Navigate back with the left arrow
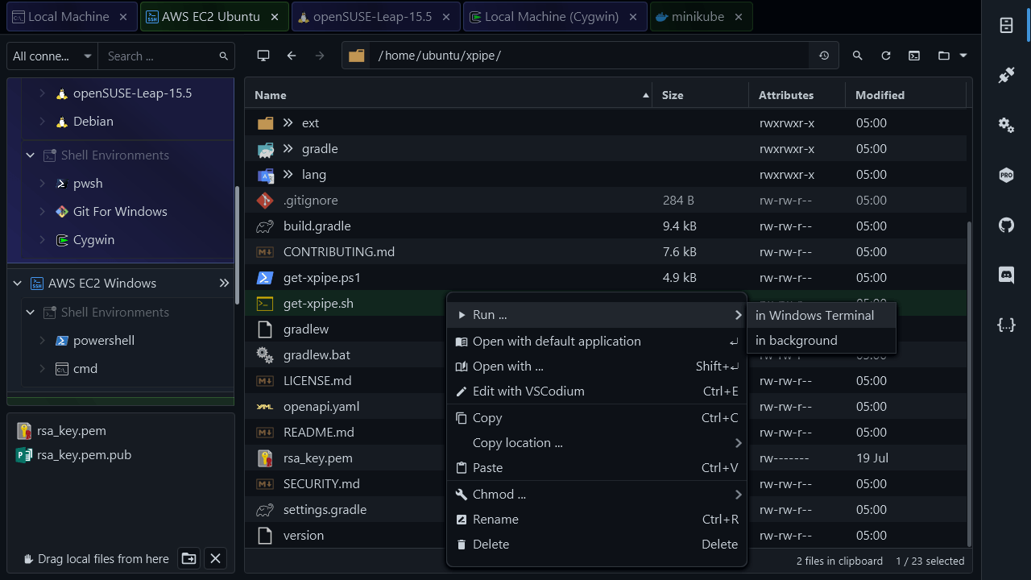This screenshot has height=580, width=1031. 292,56
